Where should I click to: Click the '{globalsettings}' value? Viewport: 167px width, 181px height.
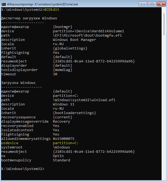tap(70, 48)
